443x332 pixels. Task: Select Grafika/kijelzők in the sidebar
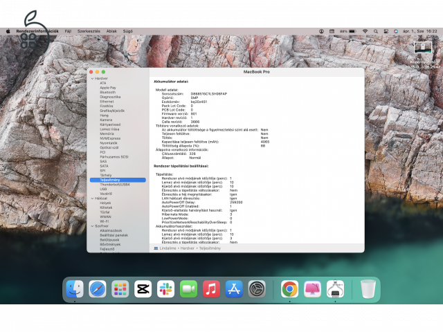112,111
